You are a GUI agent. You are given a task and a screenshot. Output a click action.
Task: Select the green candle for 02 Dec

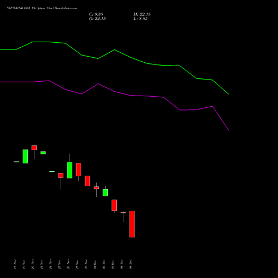coord(105,192)
